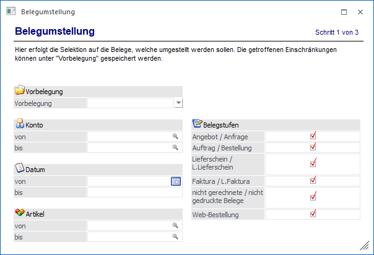Uncheck nicht gerechnete / nicht gedruckte Belege
This screenshot has height=255, width=374.
coord(313,197)
